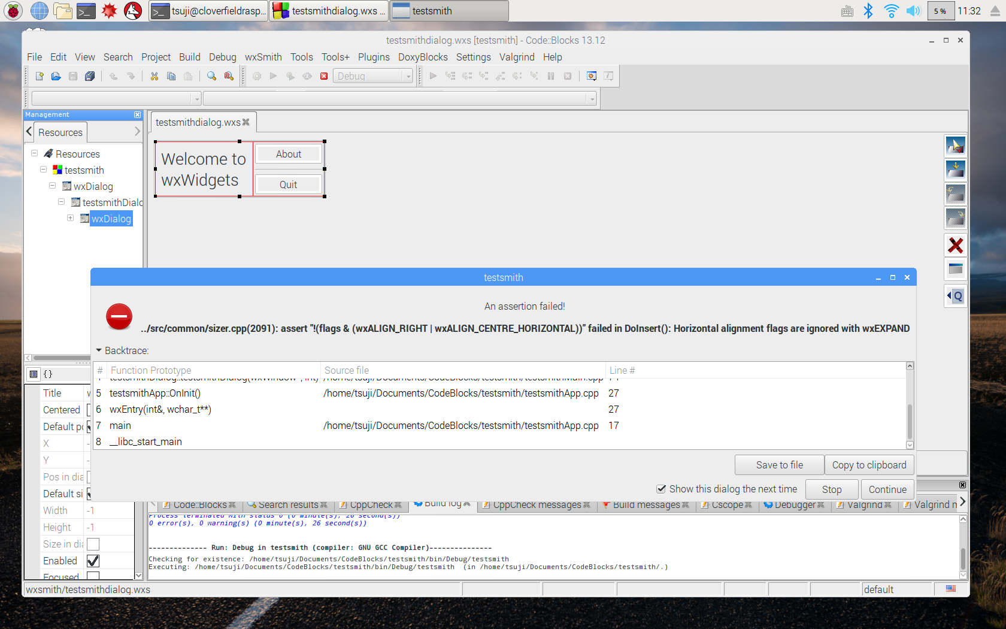Screen dimensions: 1006x629
Task: Open the wxSmith menu
Action: 263,57
